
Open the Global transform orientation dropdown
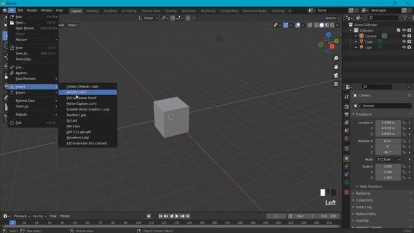tap(148, 18)
